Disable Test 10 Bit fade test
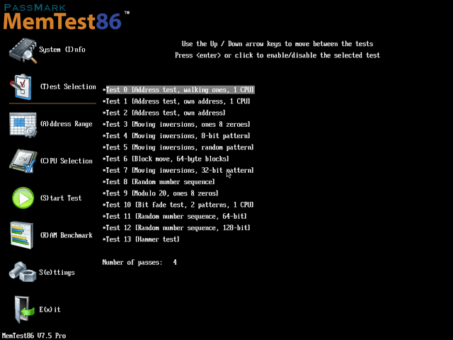Viewport: 453px width, 340px height. click(x=178, y=205)
